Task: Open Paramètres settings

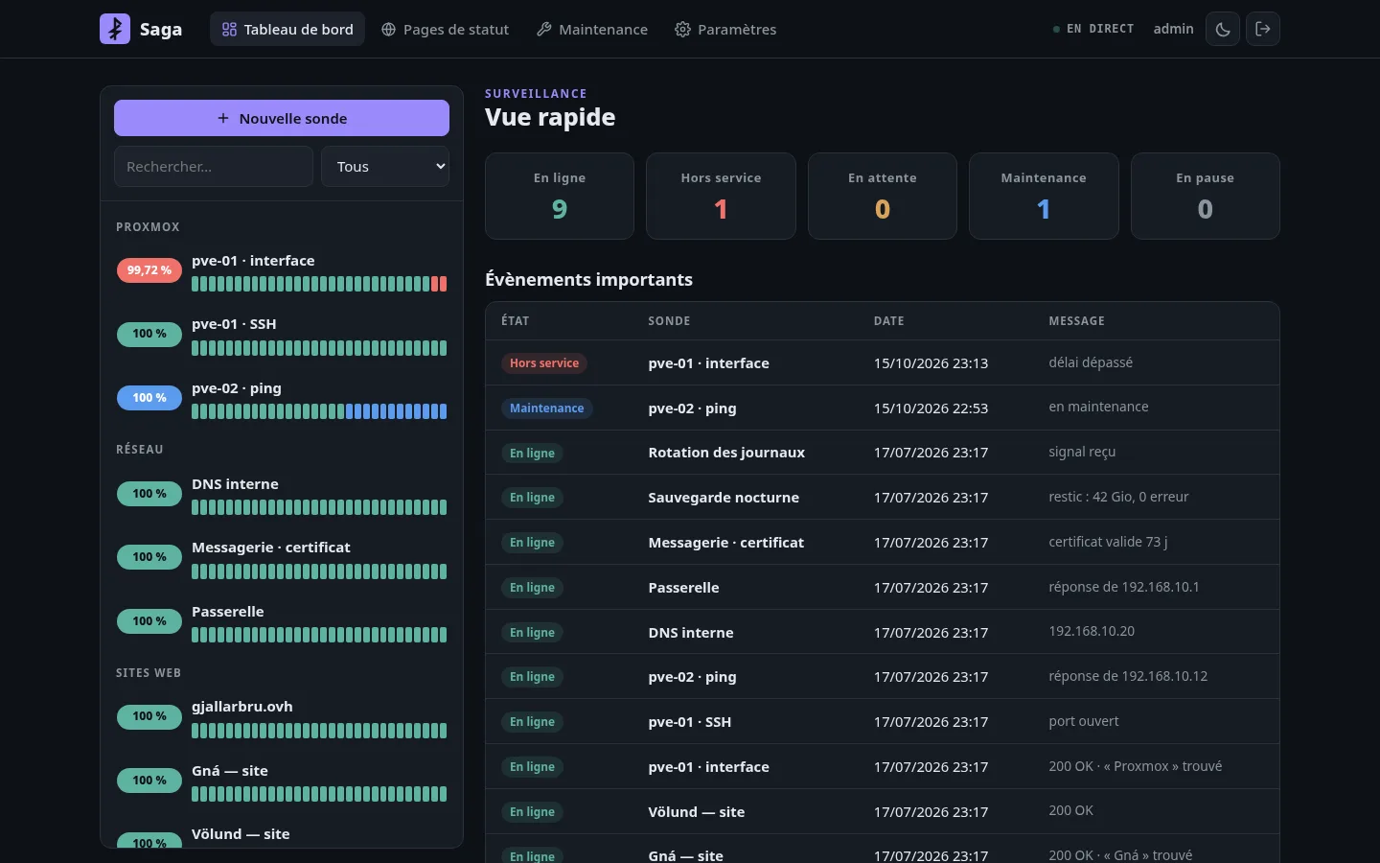Action: [x=725, y=29]
